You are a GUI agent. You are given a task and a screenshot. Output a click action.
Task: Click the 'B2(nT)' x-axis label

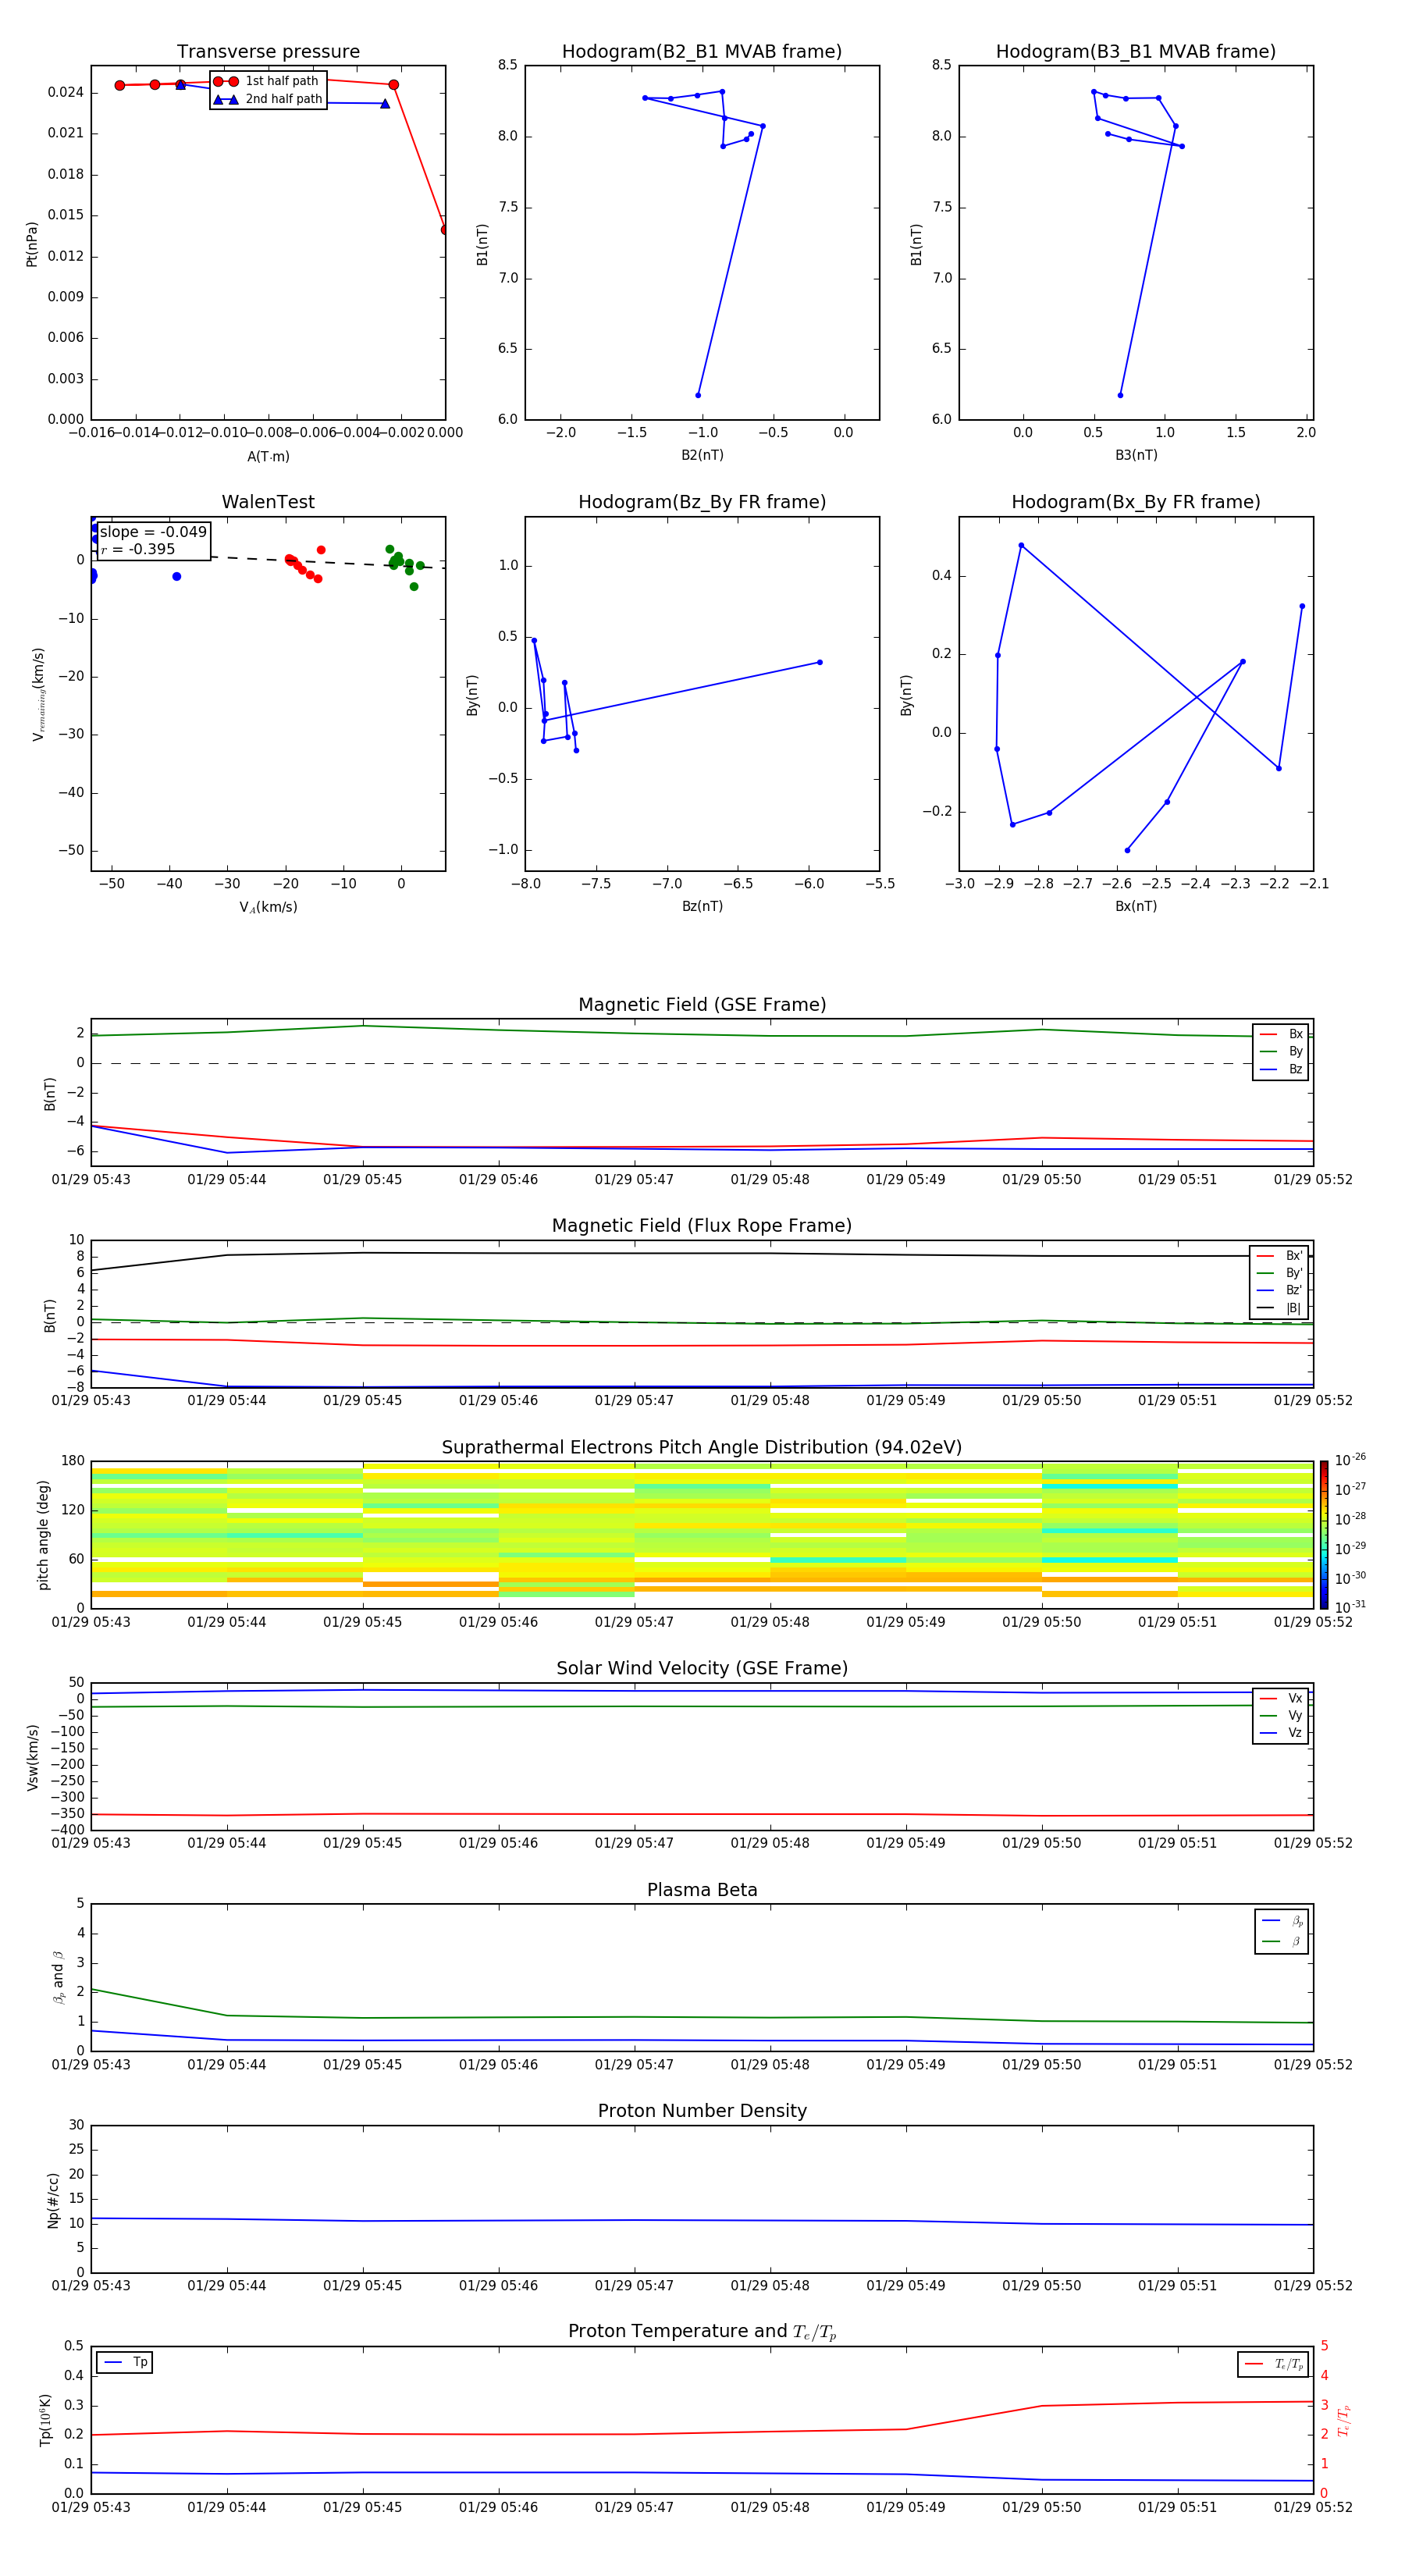click(702, 455)
